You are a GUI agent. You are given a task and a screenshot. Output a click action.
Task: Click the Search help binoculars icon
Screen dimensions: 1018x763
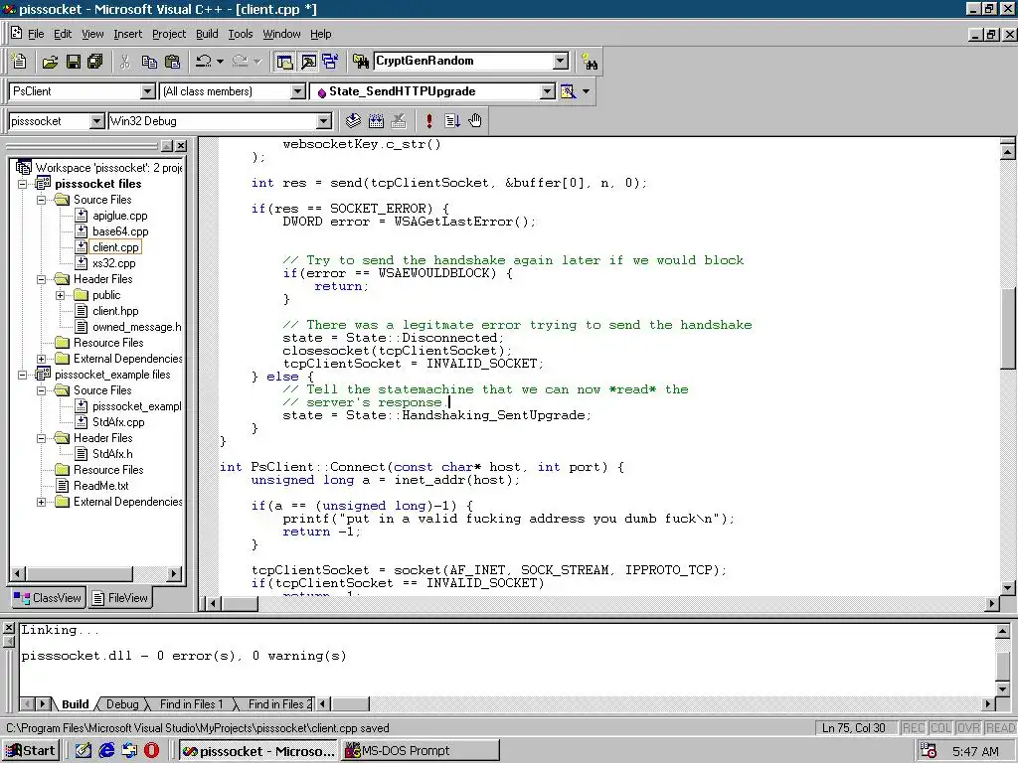click(590, 62)
